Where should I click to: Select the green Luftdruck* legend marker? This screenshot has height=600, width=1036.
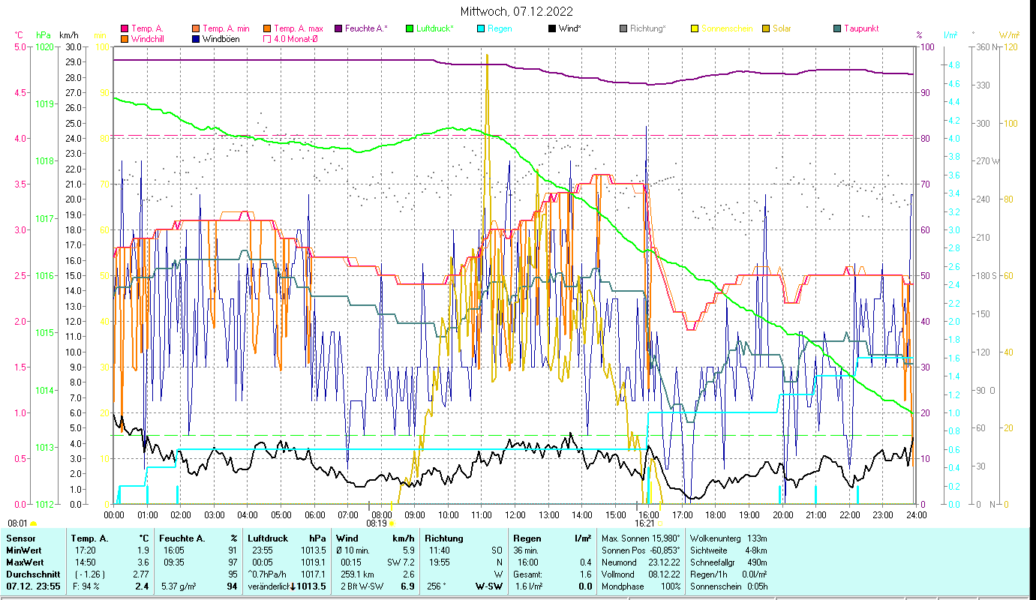410,28
